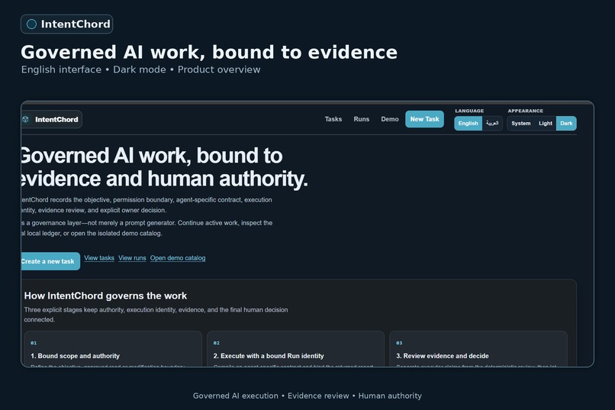Image resolution: width=615 pixels, height=410 pixels.
Task: Select card 2. Execute with a bound Run identity
Action: click(x=295, y=349)
